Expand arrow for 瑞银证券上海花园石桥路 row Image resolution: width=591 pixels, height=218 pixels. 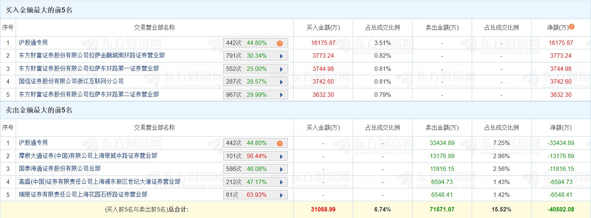[x=281, y=195]
